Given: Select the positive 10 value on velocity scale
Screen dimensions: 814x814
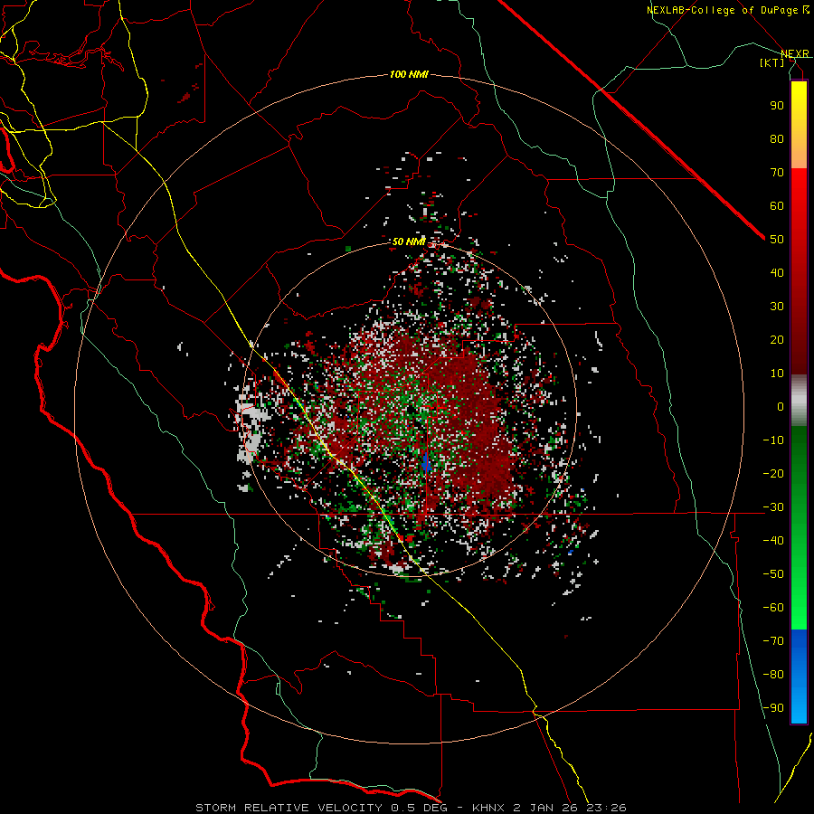Looking at the screenshot, I should coord(777,374).
